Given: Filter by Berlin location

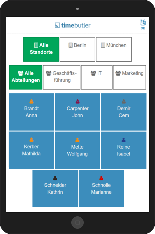Looking at the screenshot, I should pyautogui.click(x=77, y=49).
